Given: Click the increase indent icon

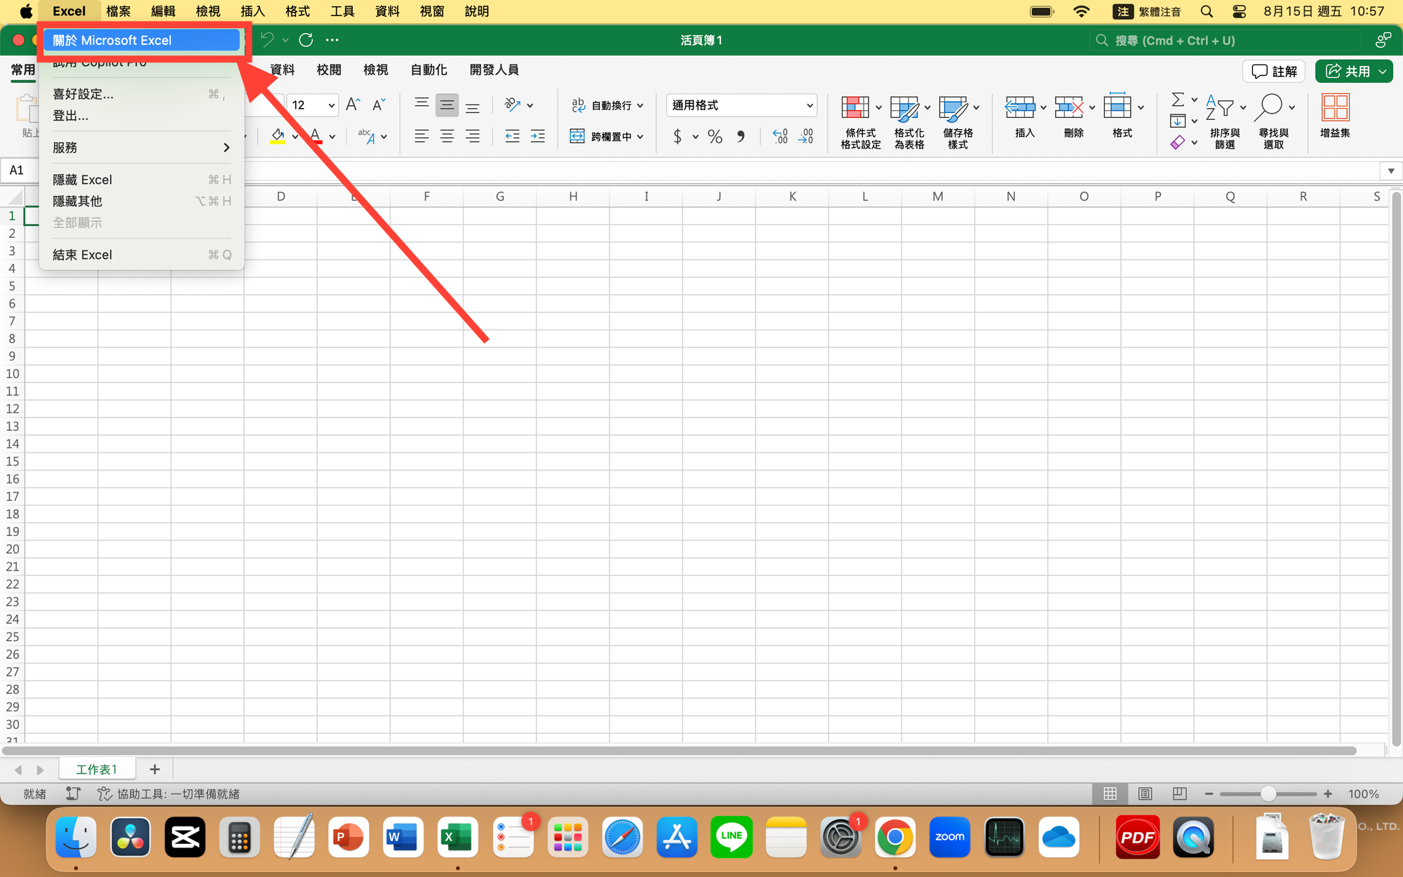Looking at the screenshot, I should (538, 136).
